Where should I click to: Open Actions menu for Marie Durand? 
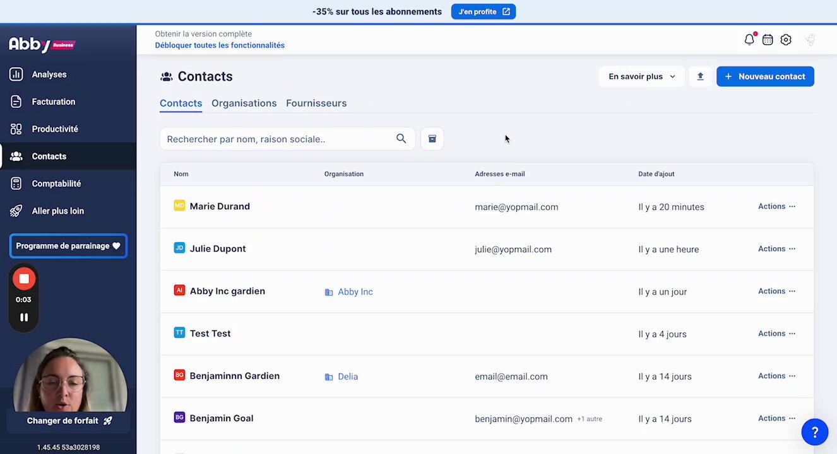click(776, 206)
